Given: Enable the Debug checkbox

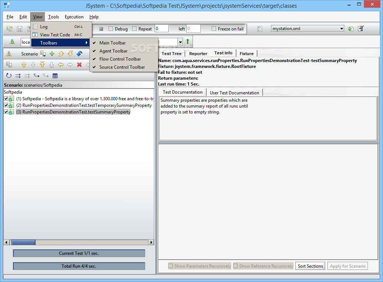Looking at the screenshot, I should coord(111,29).
